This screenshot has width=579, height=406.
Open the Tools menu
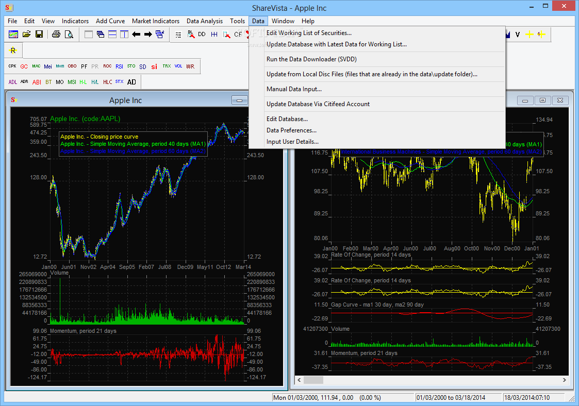click(237, 21)
